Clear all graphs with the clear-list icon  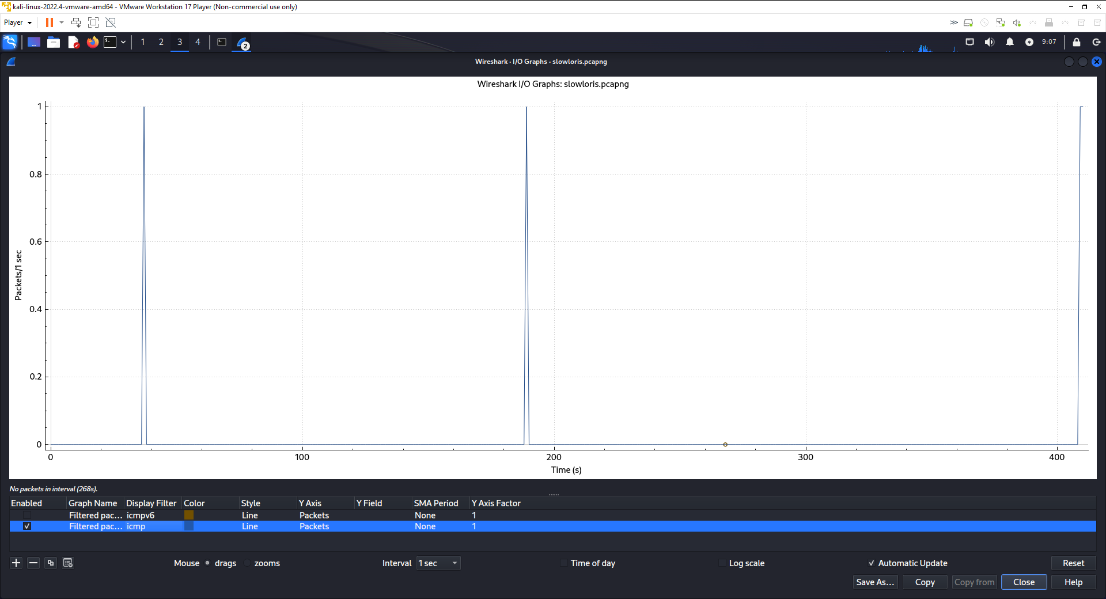point(68,563)
